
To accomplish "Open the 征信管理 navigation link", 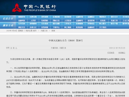I will tap(91, 21).
